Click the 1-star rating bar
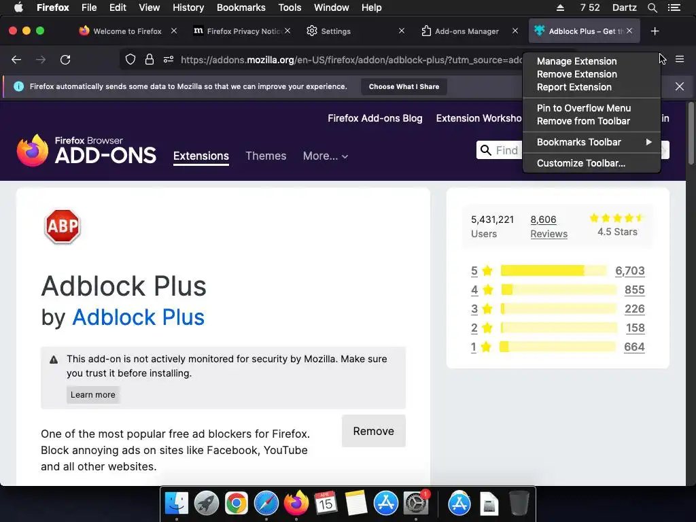This screenshot has height=522, width=696. click(557, 347)
